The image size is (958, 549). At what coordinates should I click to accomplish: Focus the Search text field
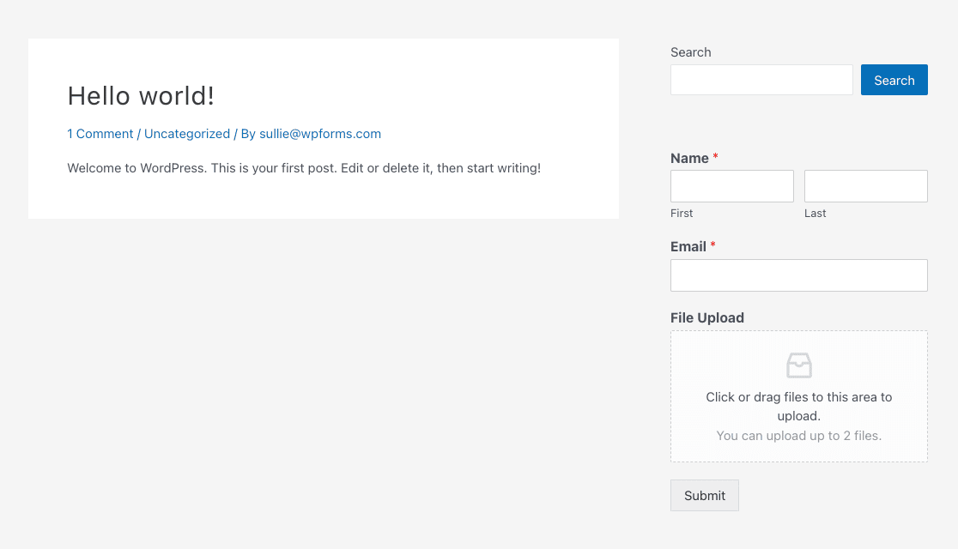point(761,80)
